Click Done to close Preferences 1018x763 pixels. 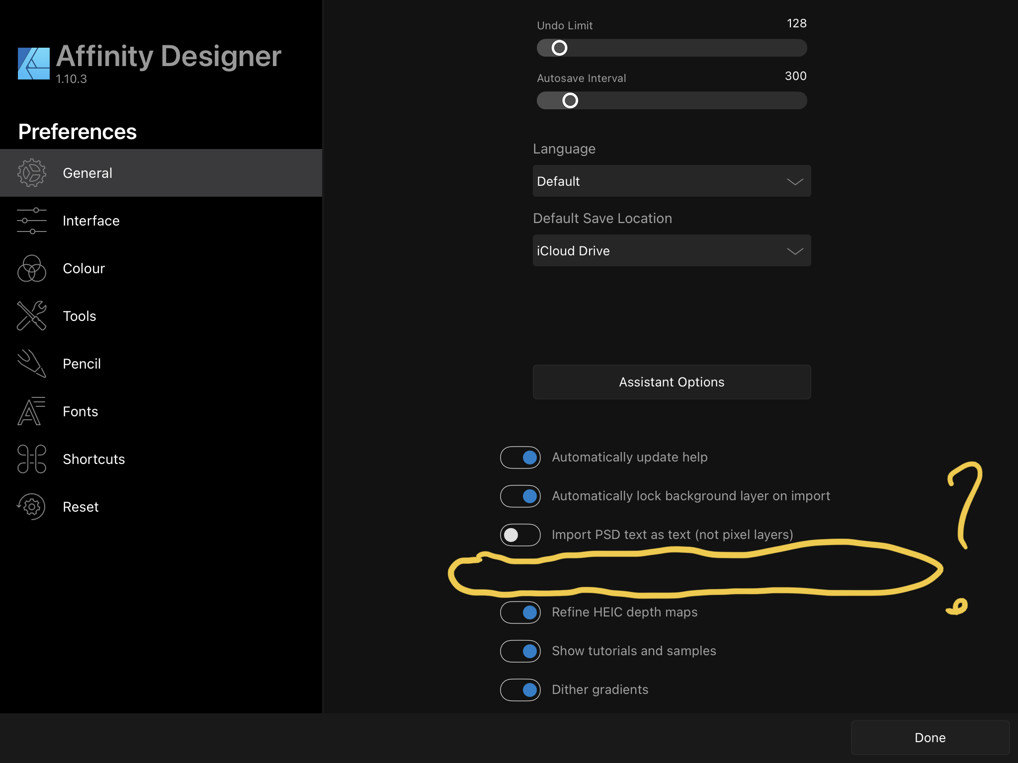[931, 738]
